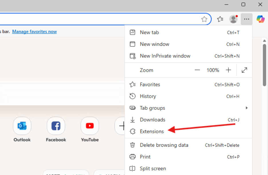Open the Settings and more ellipsis menu

click(x=247, y=19)
